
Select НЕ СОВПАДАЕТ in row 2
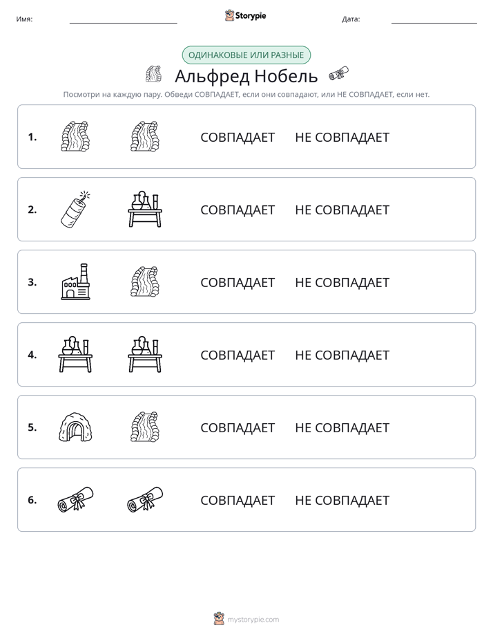click(x=342, y=210)
